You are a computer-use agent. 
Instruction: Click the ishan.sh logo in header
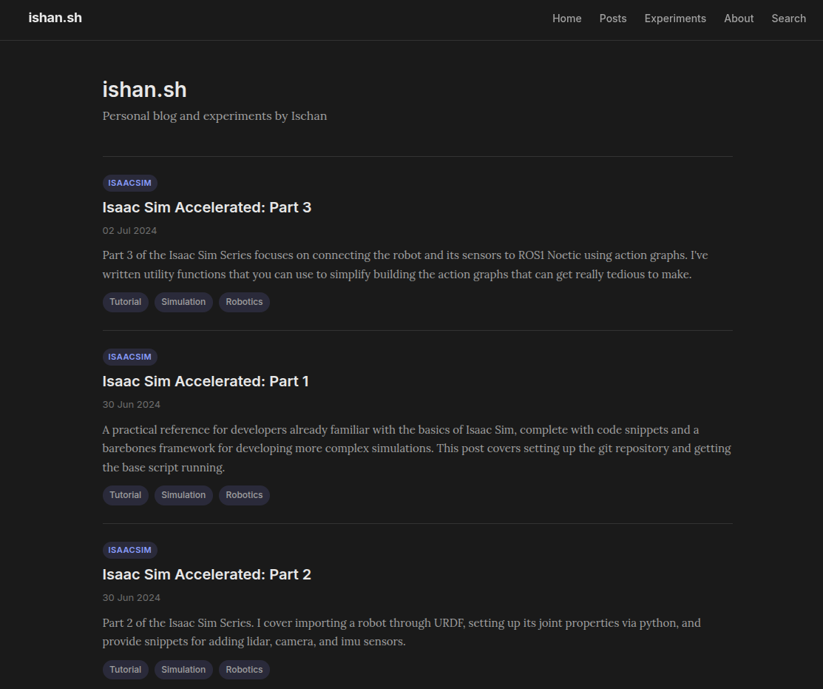(55, 18)
